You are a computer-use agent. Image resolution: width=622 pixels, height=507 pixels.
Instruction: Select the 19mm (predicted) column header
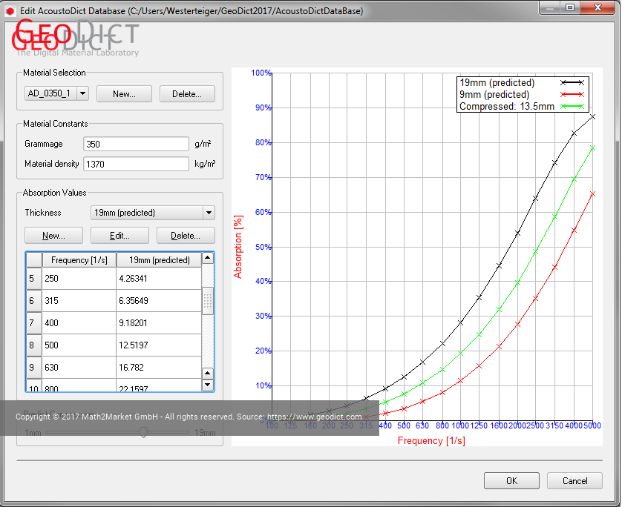coord(159,260)
